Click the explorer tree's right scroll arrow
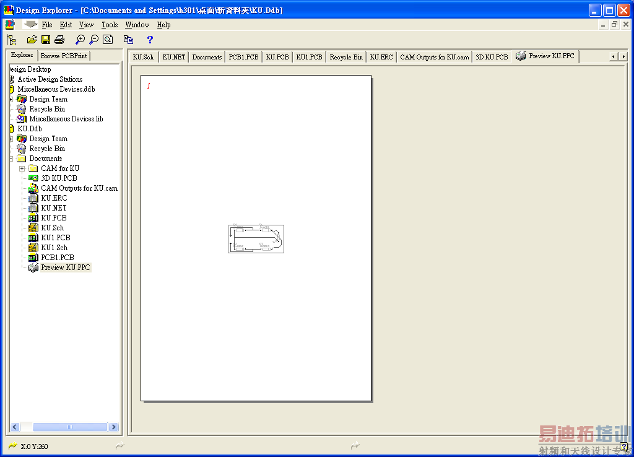This screenshot has width=634, height=457. tap(114, 427)
